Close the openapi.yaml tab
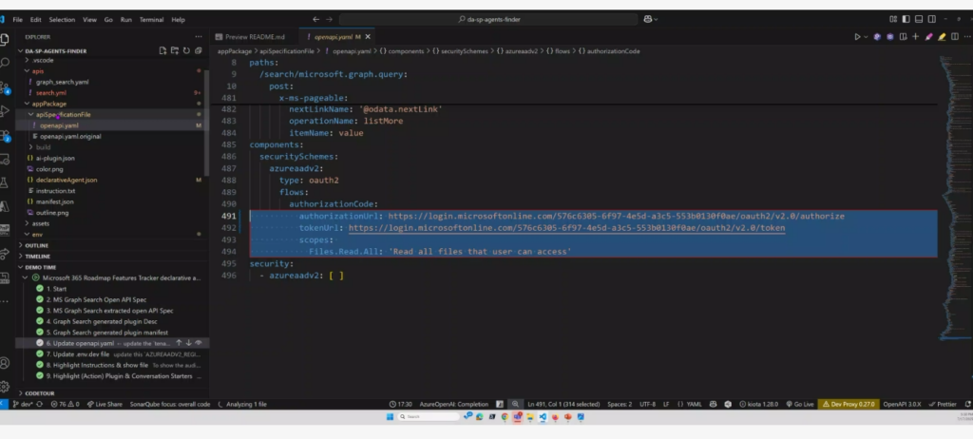Viewport: 973px width, 439px height. (368, 37)
